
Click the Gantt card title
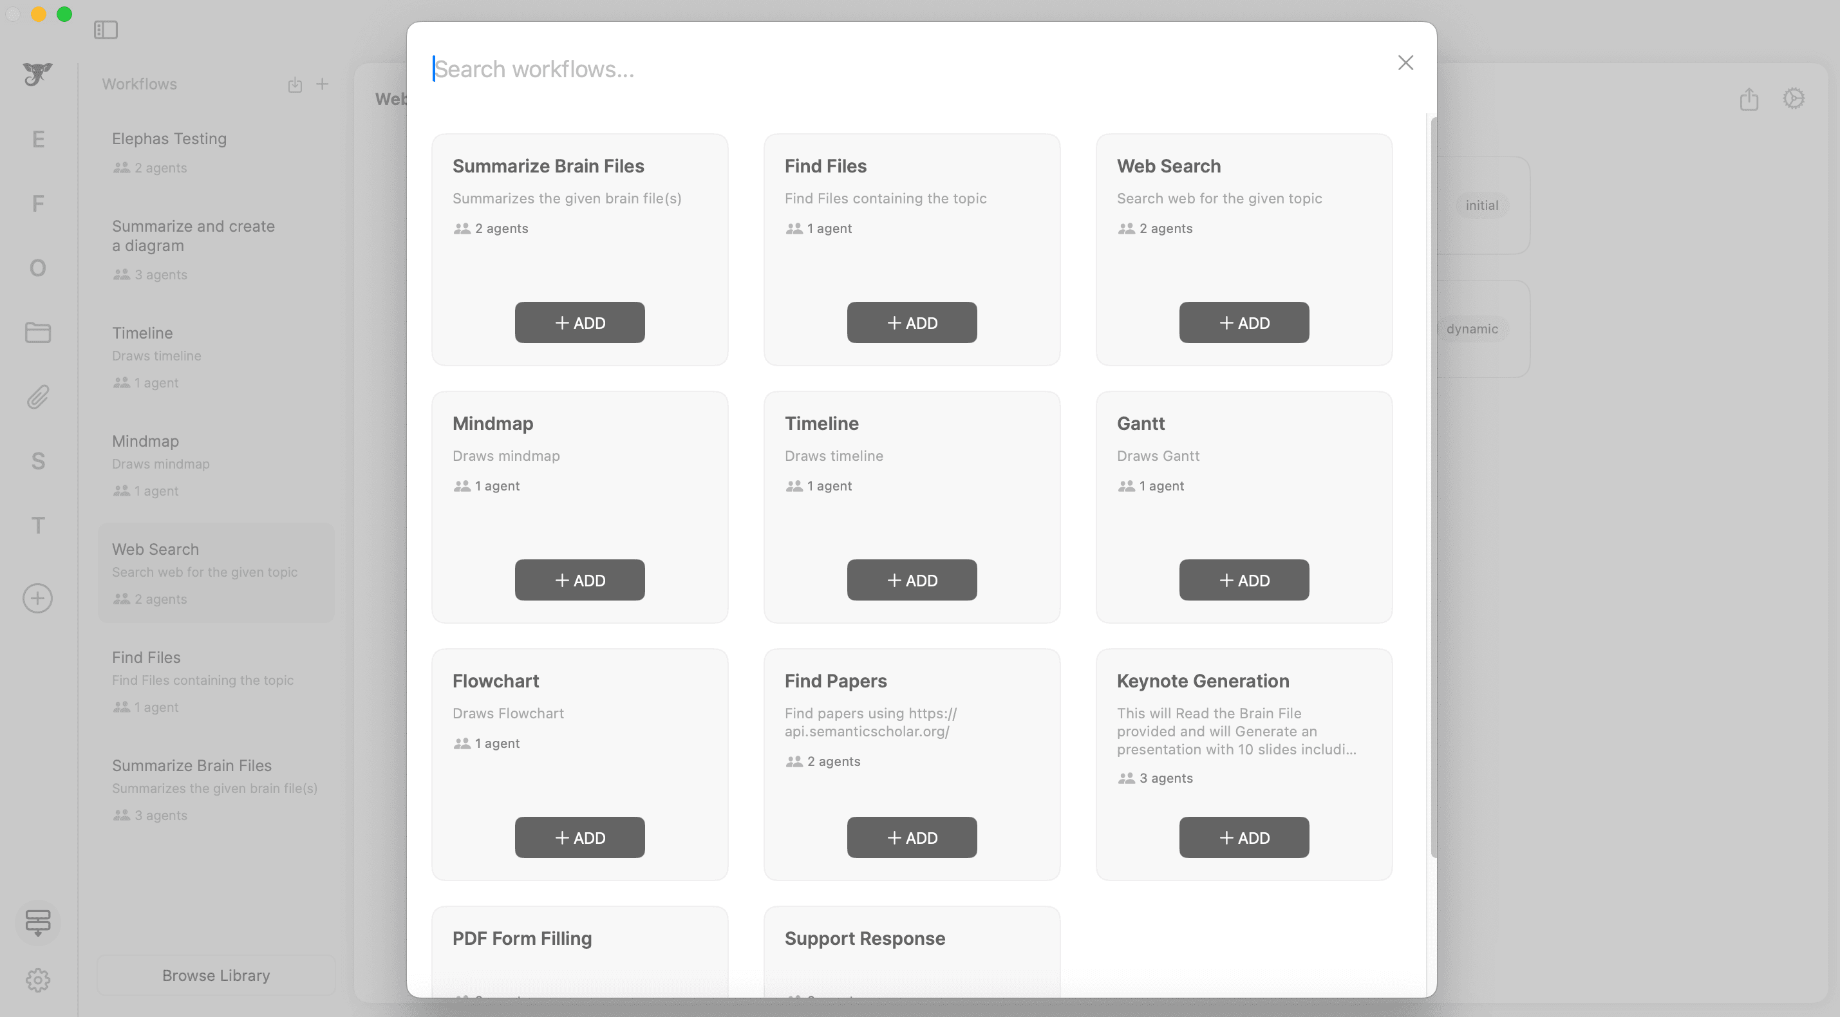tap(1140, 423)
